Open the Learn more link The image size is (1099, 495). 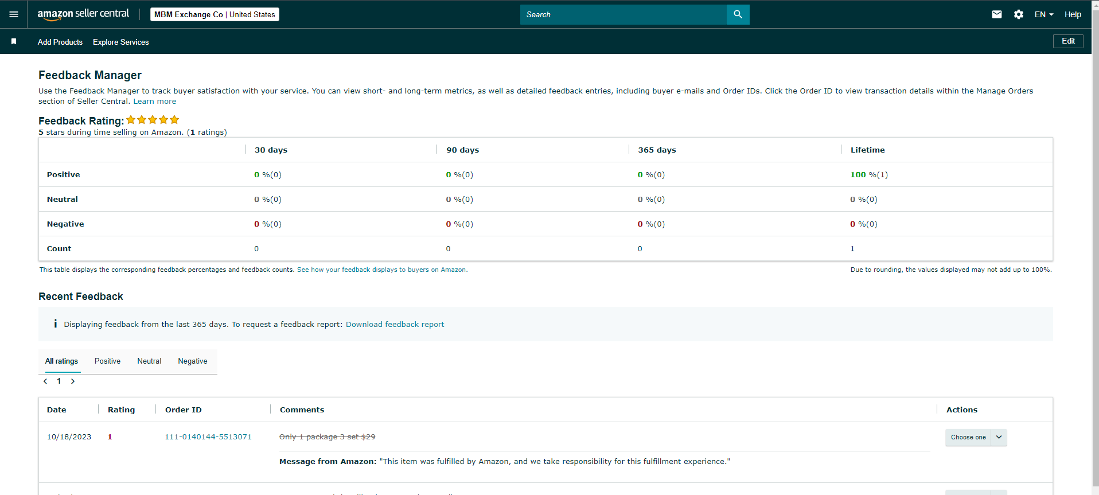155,101
